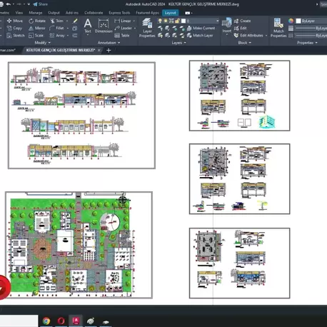Expand the Annotation panel
The width and height of the screenshot is (327, 327).
click(109, 43)
